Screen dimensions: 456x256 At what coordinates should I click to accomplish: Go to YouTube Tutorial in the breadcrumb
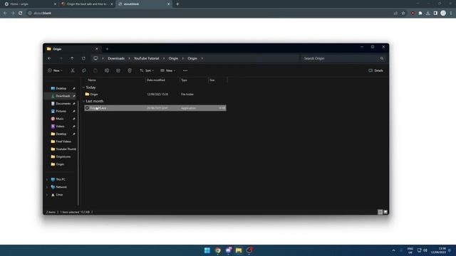click(x=147, y=58)
